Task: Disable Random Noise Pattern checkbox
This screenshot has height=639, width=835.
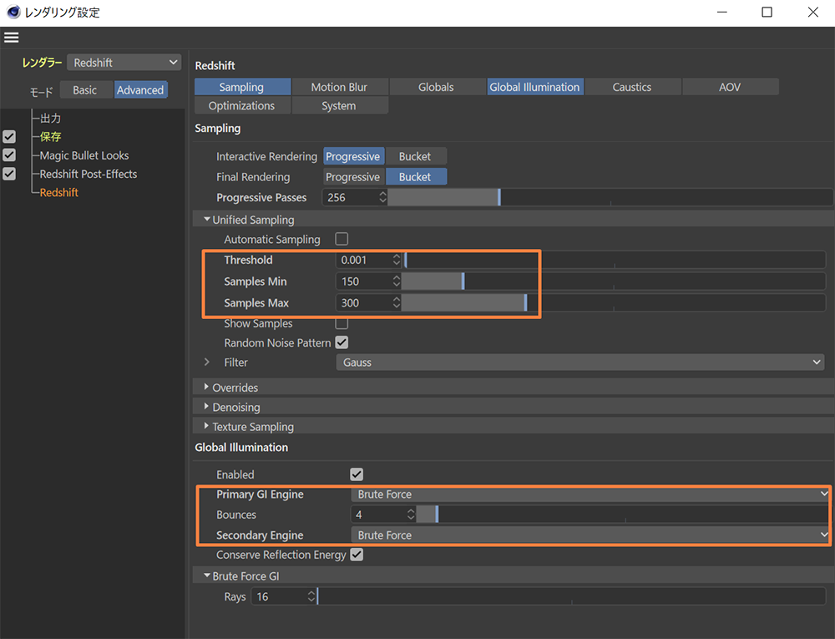Action: [342, 342]
